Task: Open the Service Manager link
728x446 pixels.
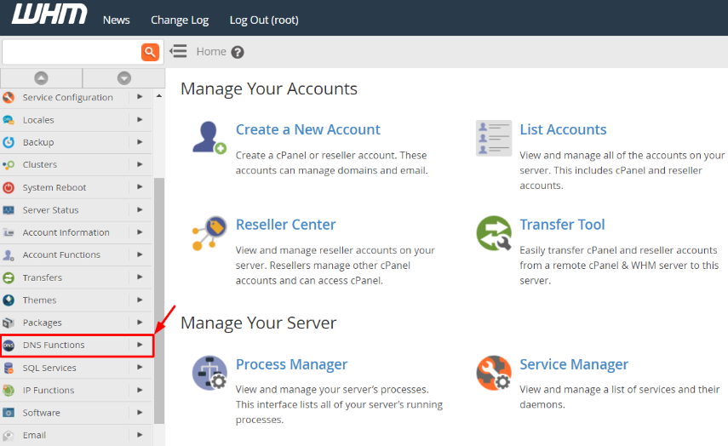Action: [x=574, y=364]
